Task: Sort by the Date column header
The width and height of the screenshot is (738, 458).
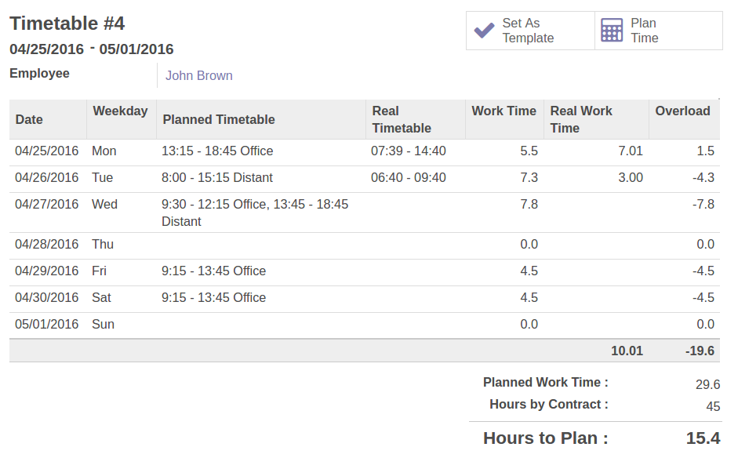Action: (29, 120)
